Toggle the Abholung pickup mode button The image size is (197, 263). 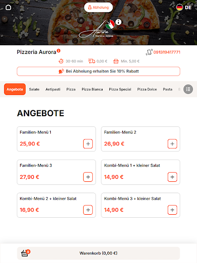98,7
